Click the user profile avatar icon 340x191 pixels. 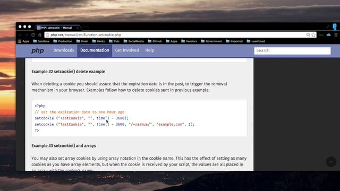[x=335, y=27]
